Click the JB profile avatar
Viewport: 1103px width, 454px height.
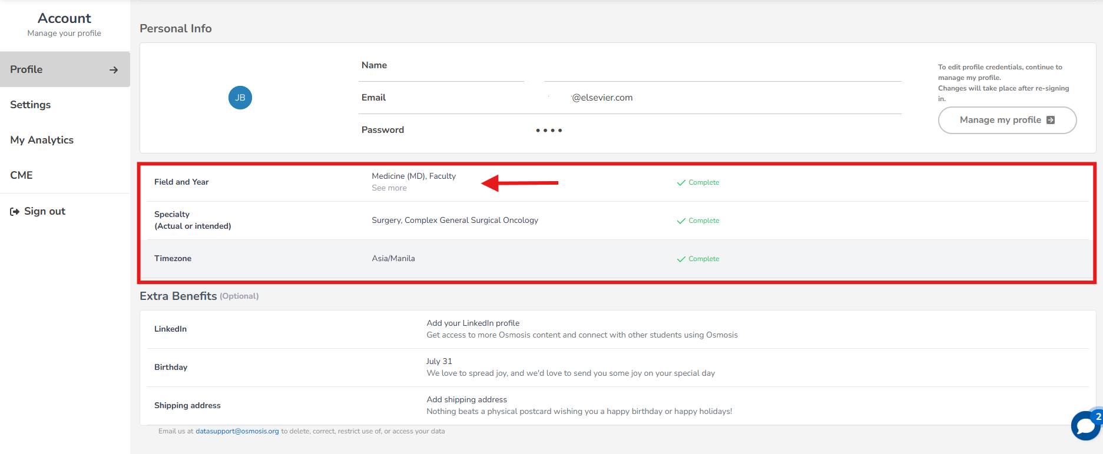point(240,98)
